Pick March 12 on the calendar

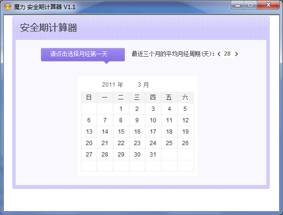click(185, 120)
